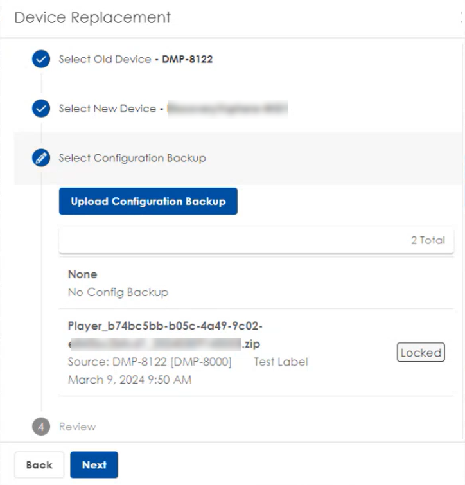
Task: Click the step 4 Review circle icon
Action: pos(41,427)
